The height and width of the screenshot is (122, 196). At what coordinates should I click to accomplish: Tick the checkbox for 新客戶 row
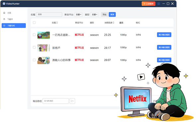[34, 47]
